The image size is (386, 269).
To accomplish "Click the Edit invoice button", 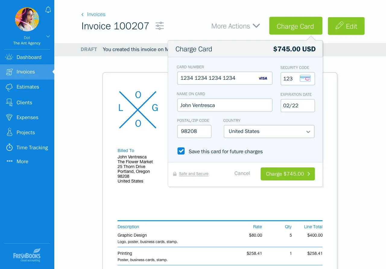I will pyautogui.click(x=346, y=26).
